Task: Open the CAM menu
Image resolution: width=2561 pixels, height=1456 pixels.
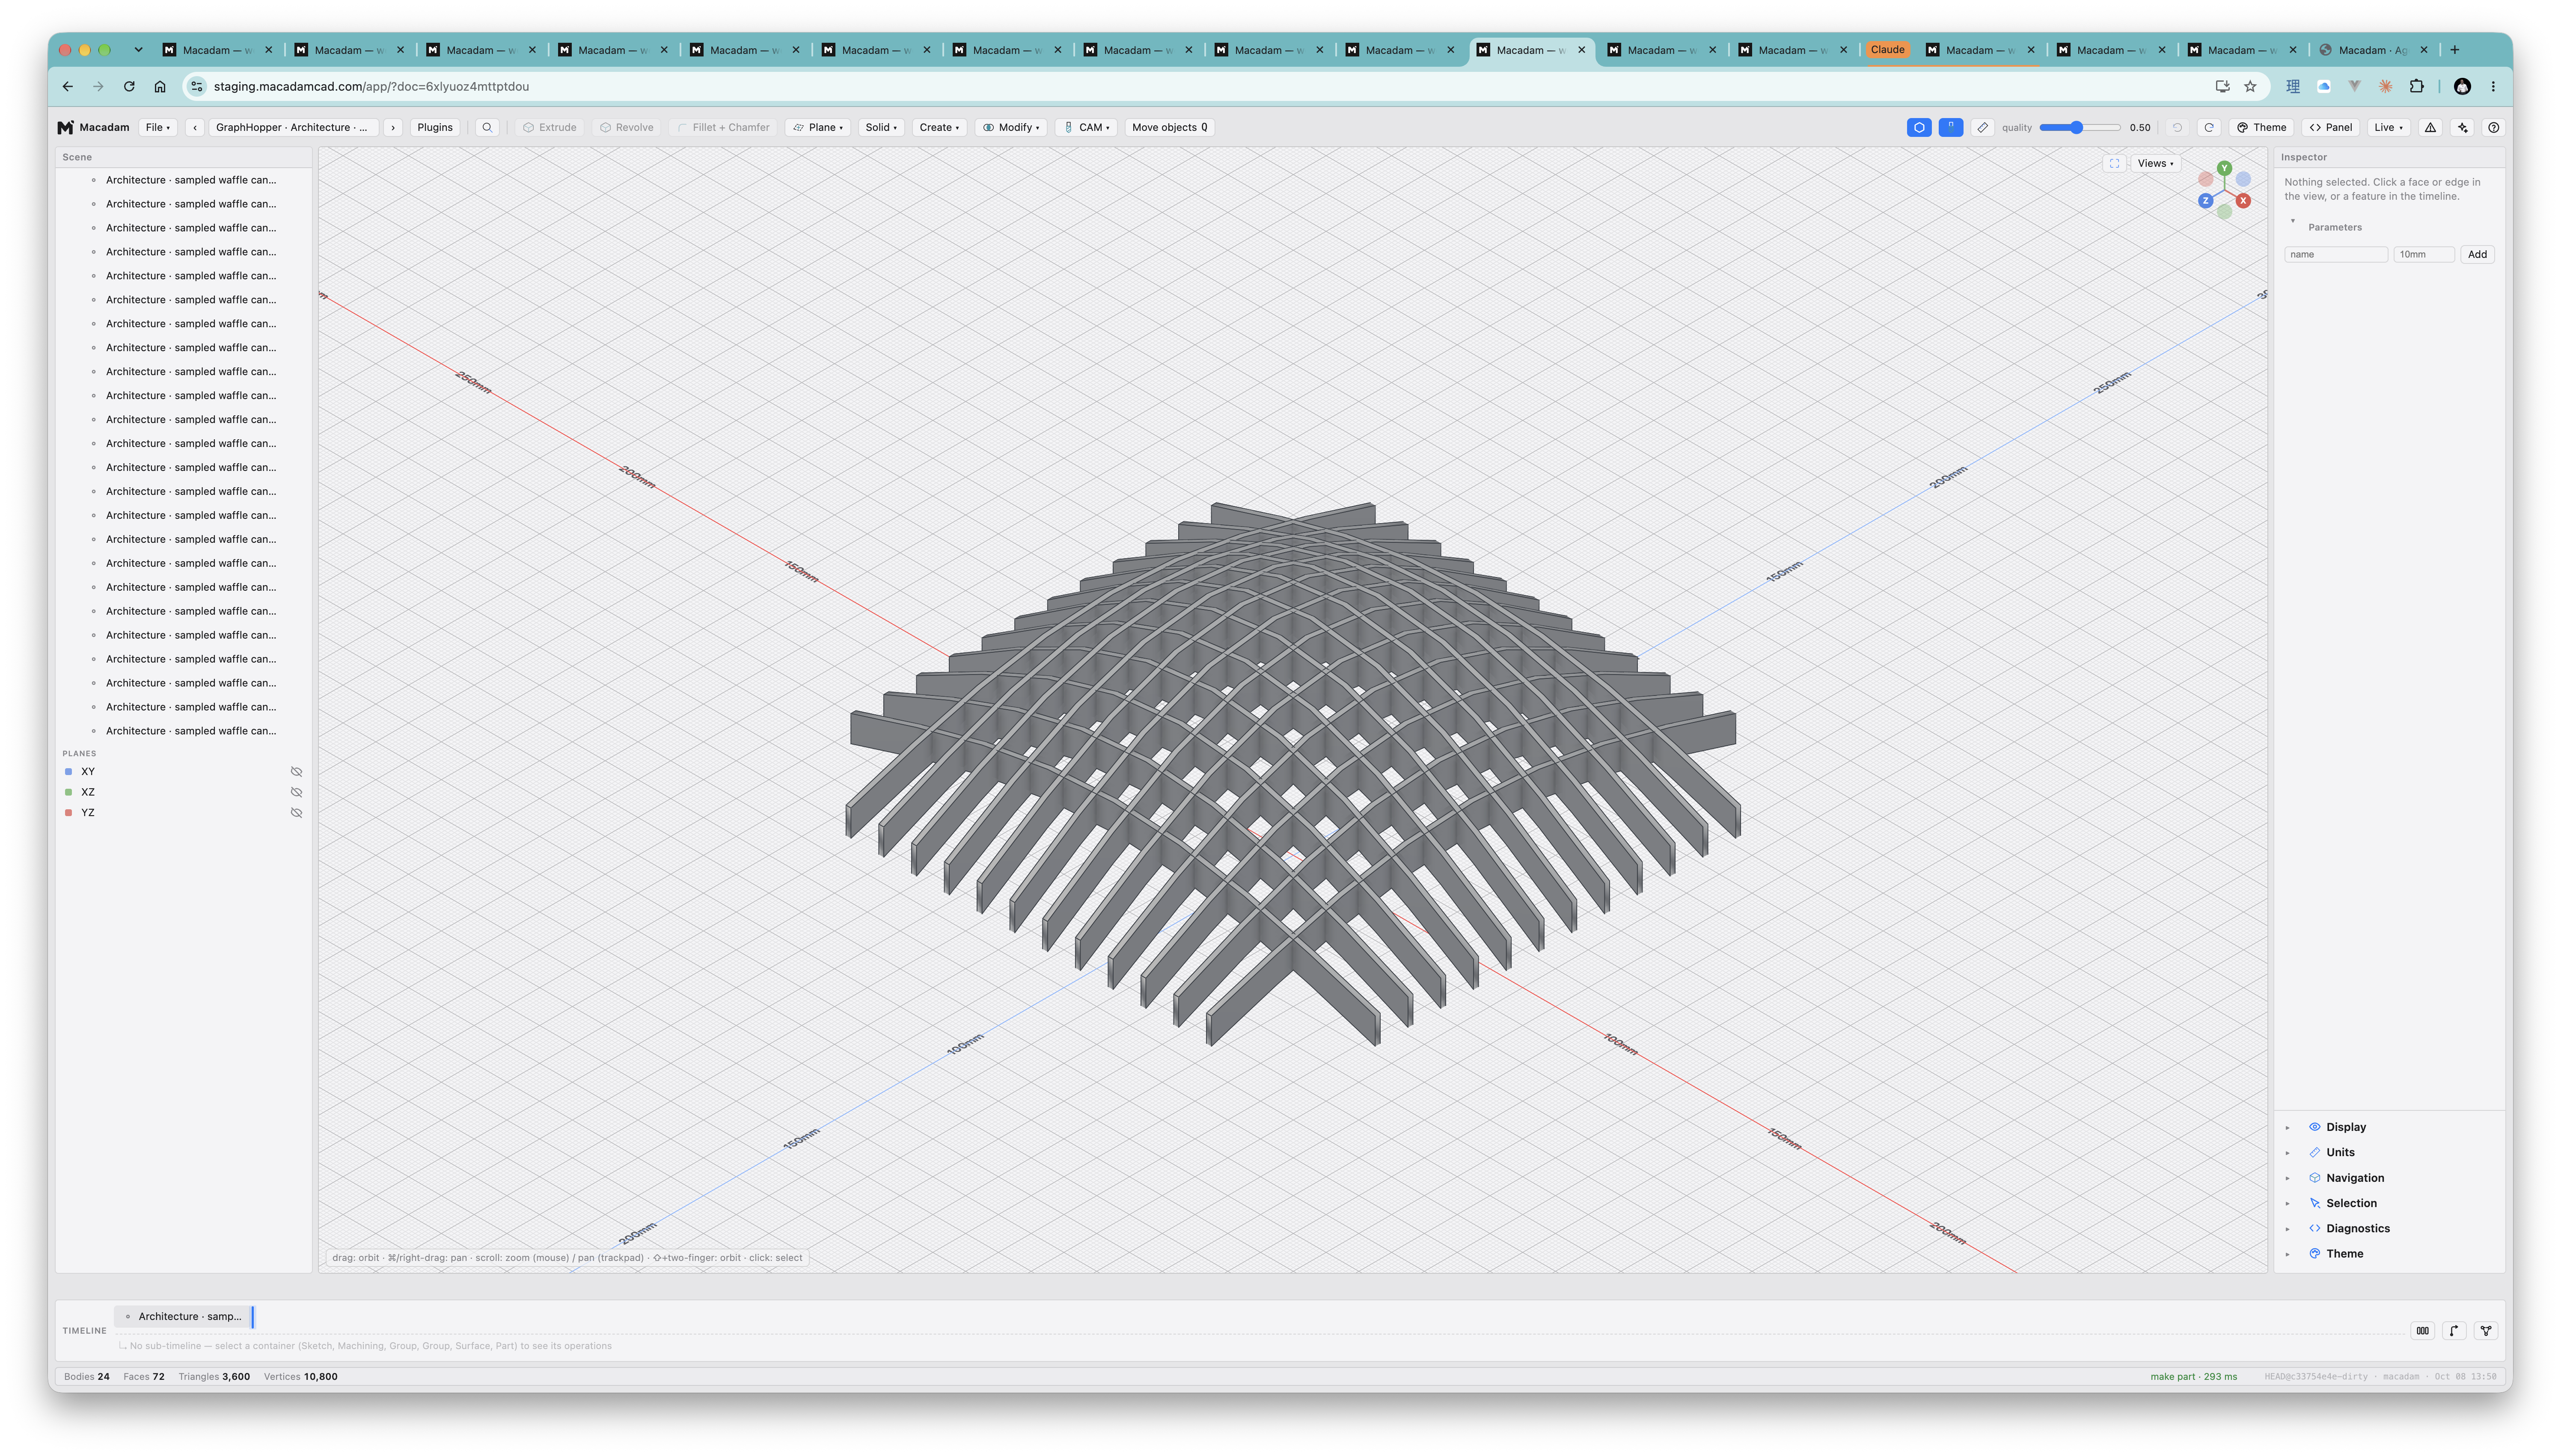Action: (1087, 127)
